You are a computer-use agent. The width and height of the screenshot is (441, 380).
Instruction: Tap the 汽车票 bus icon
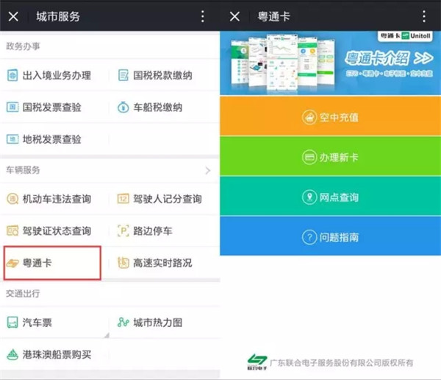[x=12, y=323]
